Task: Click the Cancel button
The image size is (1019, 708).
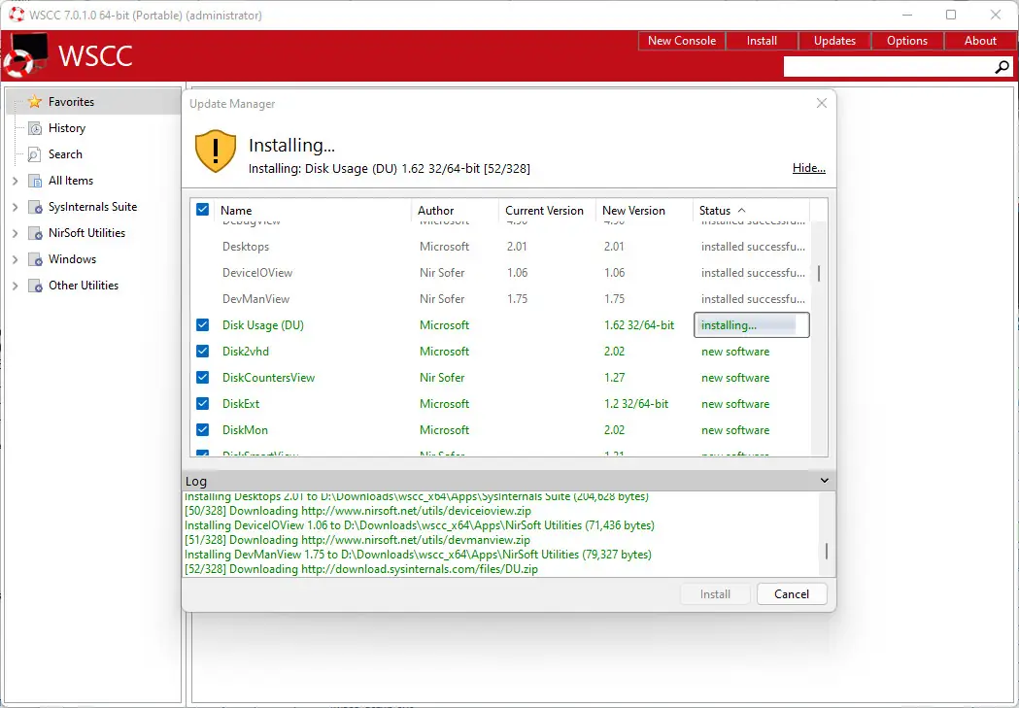Action: click(x=792, y=593)
